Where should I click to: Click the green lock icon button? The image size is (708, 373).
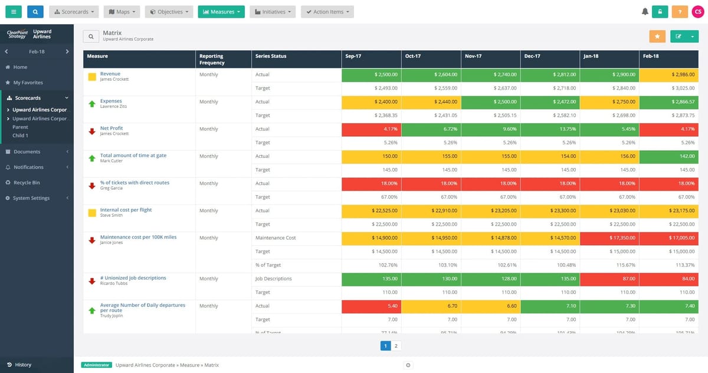click(x=660, y=12)
